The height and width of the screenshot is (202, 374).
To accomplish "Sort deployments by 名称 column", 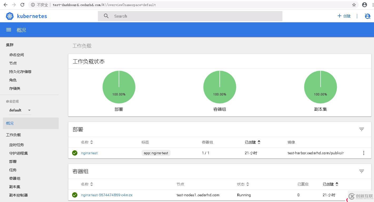I will click(x=87, y=142).
